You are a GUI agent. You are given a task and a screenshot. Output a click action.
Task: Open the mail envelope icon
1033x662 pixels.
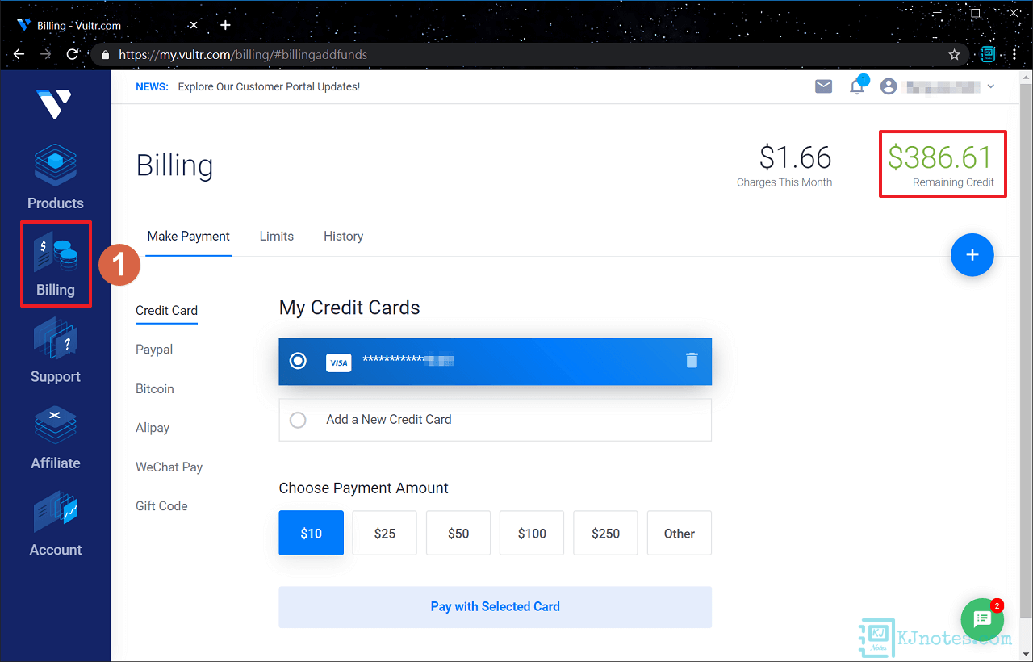823,86
